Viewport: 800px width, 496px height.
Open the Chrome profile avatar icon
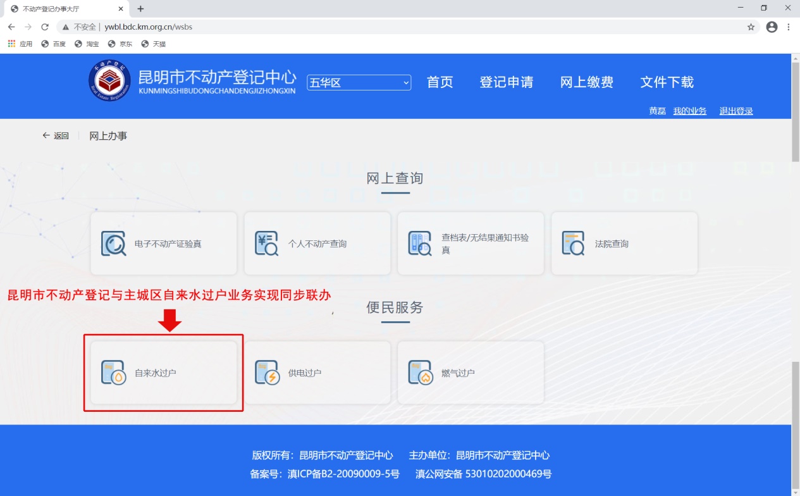click(x=772, y=27)
